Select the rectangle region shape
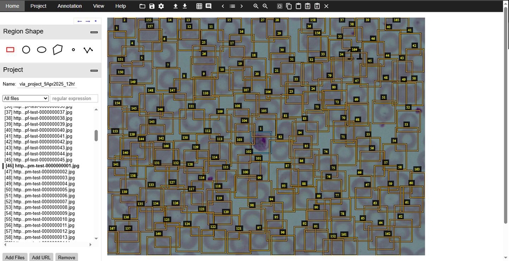This screenshot has height=261, width=509. point(11,50)
